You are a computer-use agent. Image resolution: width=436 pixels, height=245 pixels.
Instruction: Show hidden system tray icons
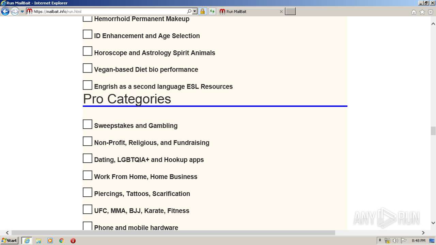pos(380,241)
